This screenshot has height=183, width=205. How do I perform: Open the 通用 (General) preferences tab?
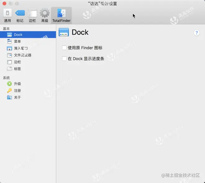[x=7, y=16]
